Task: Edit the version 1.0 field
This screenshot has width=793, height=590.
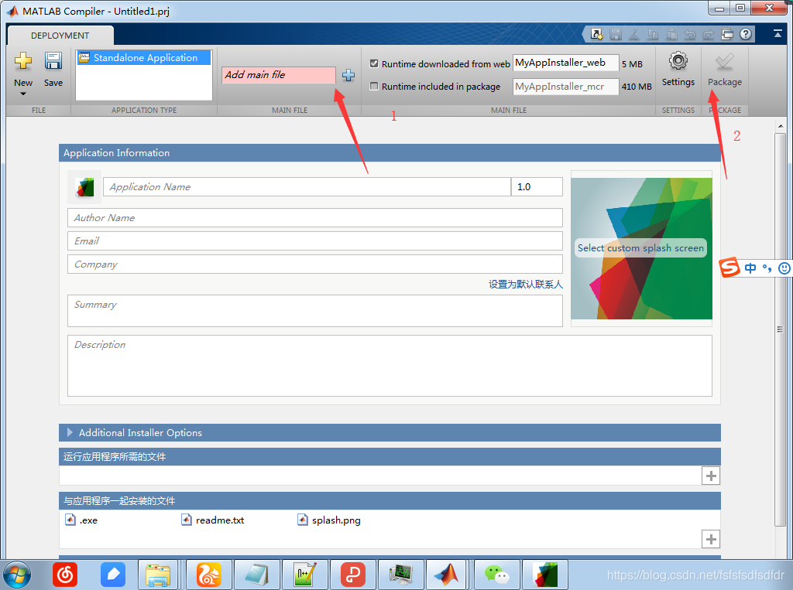Action: 537,187
